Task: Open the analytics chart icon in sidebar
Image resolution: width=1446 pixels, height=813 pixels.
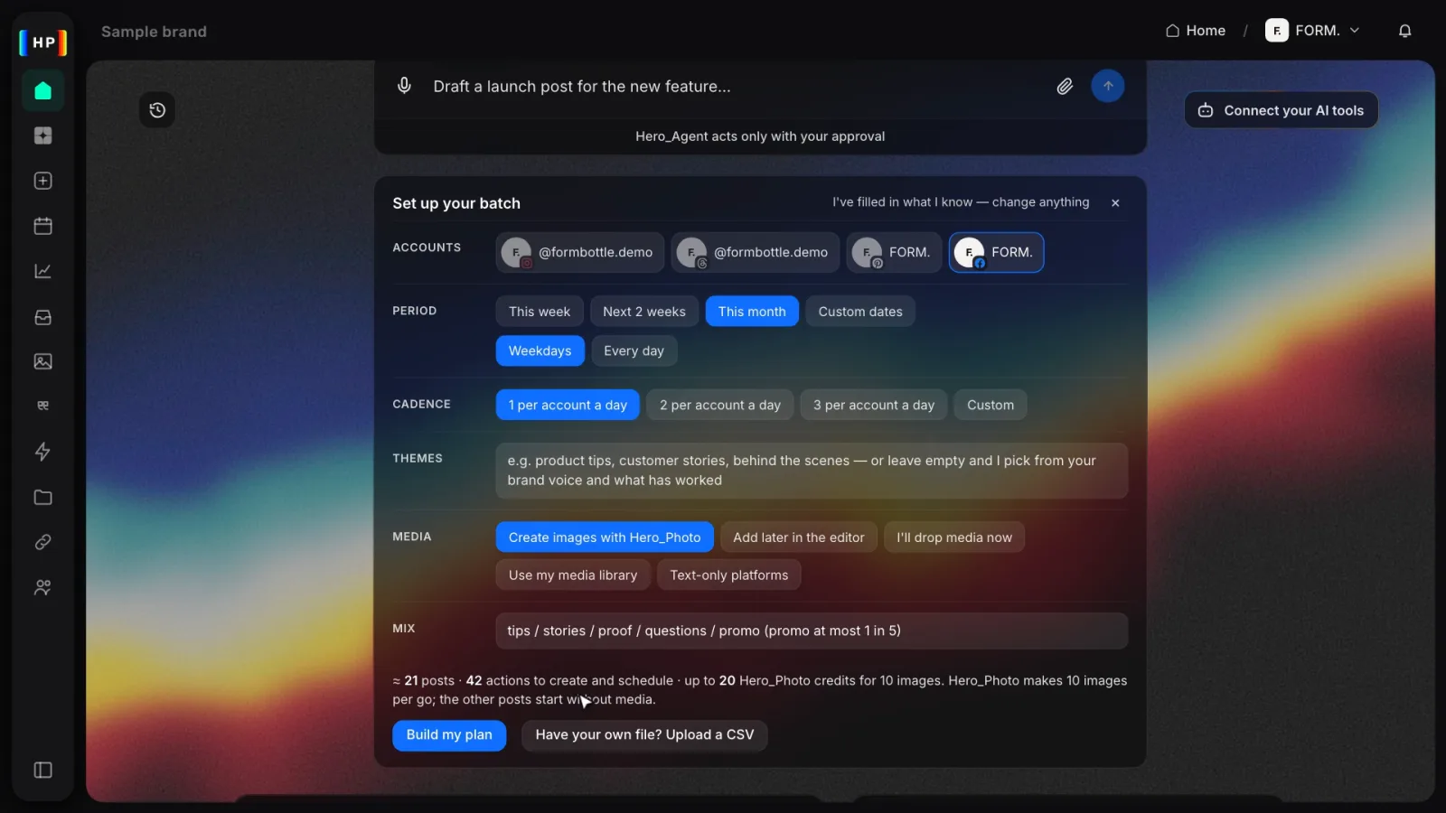Action: [42, 271]
